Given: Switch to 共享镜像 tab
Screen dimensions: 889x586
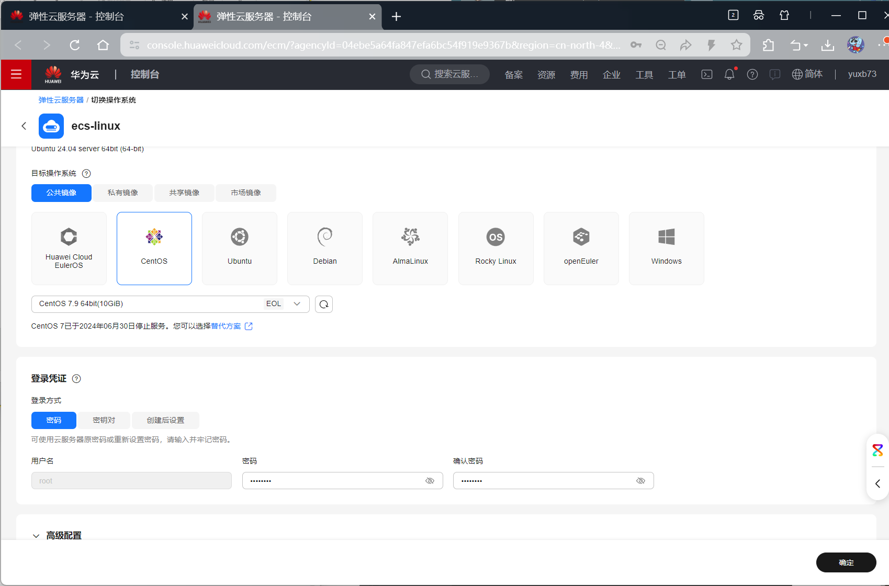Looking at the screenshot, I should tap(184, 193).
